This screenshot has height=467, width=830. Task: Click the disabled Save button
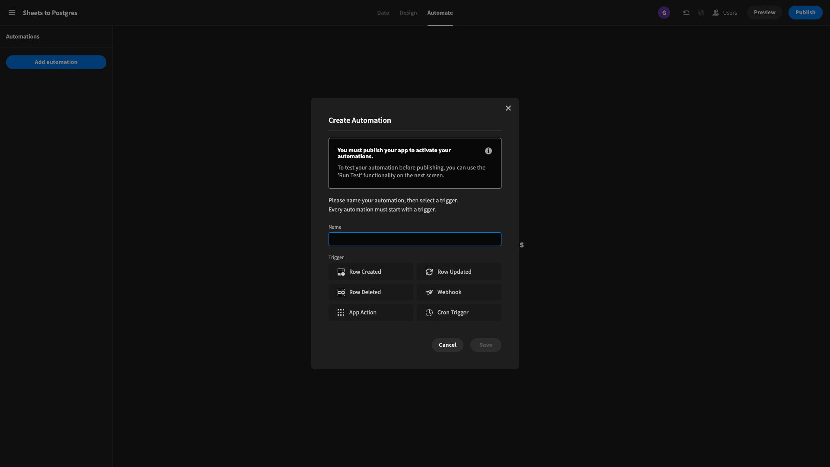coord(486,345)
